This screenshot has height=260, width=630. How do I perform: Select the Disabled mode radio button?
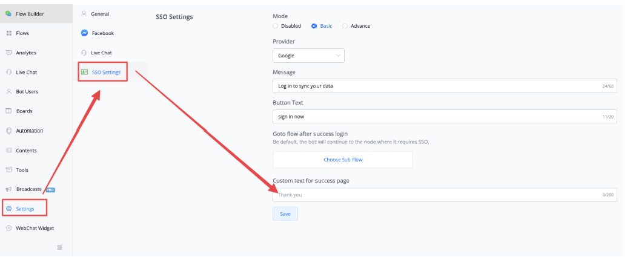275,26
